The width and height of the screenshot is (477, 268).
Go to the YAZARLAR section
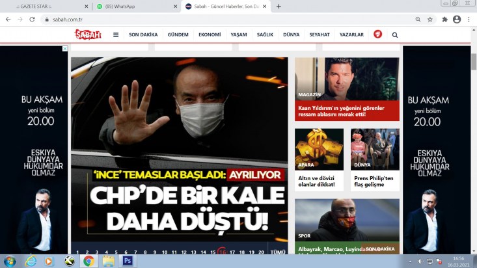[x=351, y=34]
